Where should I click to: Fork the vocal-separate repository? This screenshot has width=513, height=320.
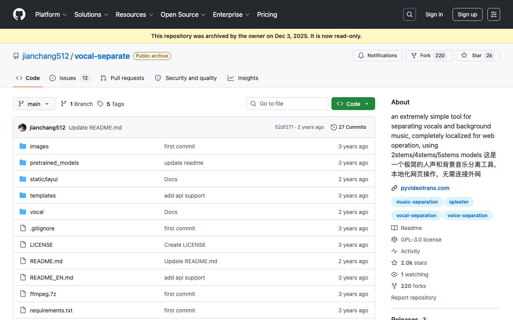429,56
